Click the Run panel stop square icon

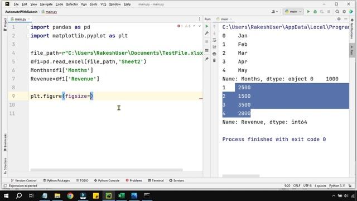pyautogui.click(x=207, y=42)
